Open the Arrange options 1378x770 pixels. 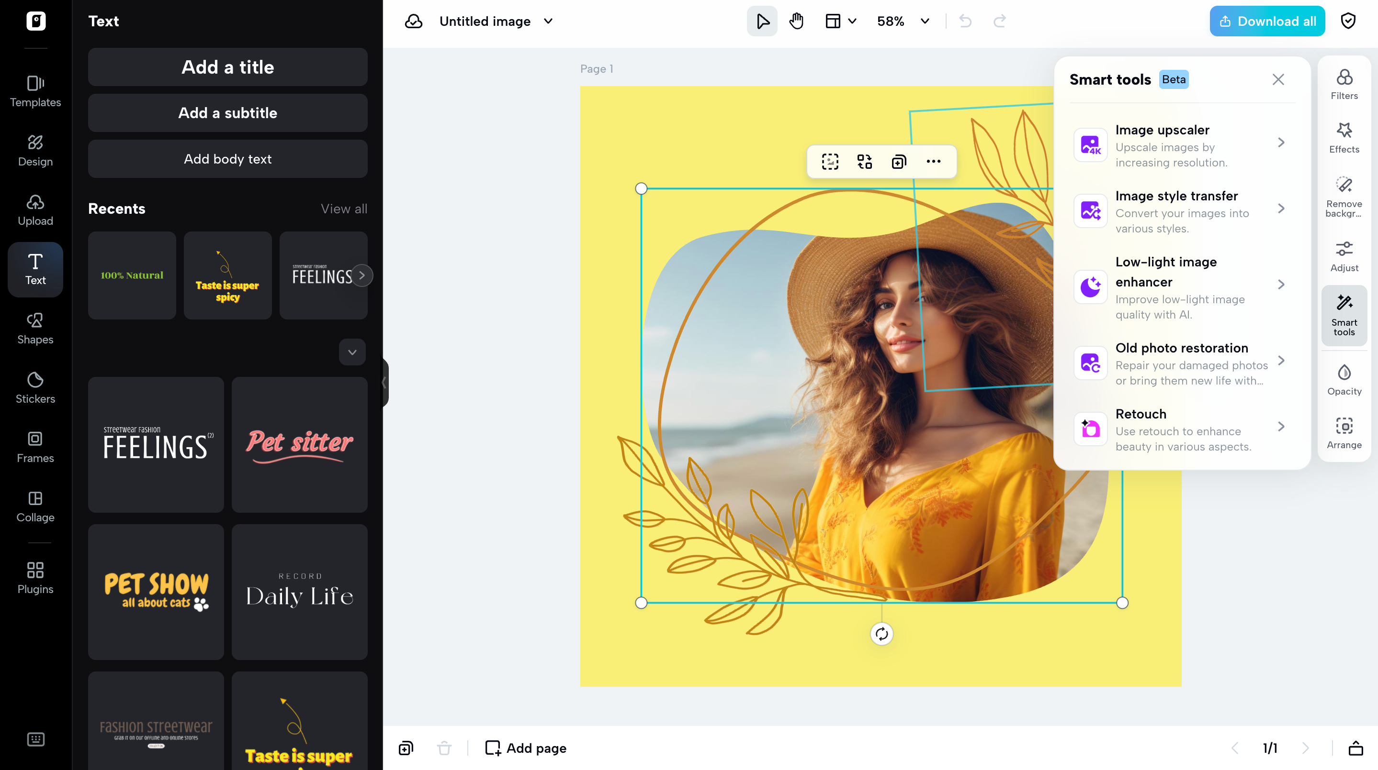click(1344, 433)
